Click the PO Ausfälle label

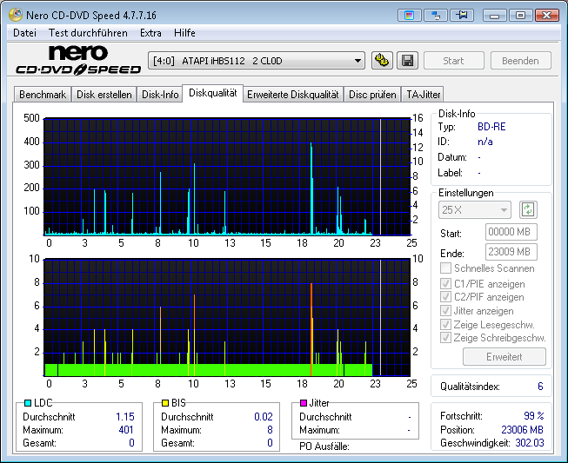point(324,446)
